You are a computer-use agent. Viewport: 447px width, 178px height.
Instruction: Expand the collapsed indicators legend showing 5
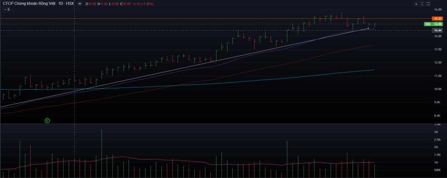coord(6,9)
